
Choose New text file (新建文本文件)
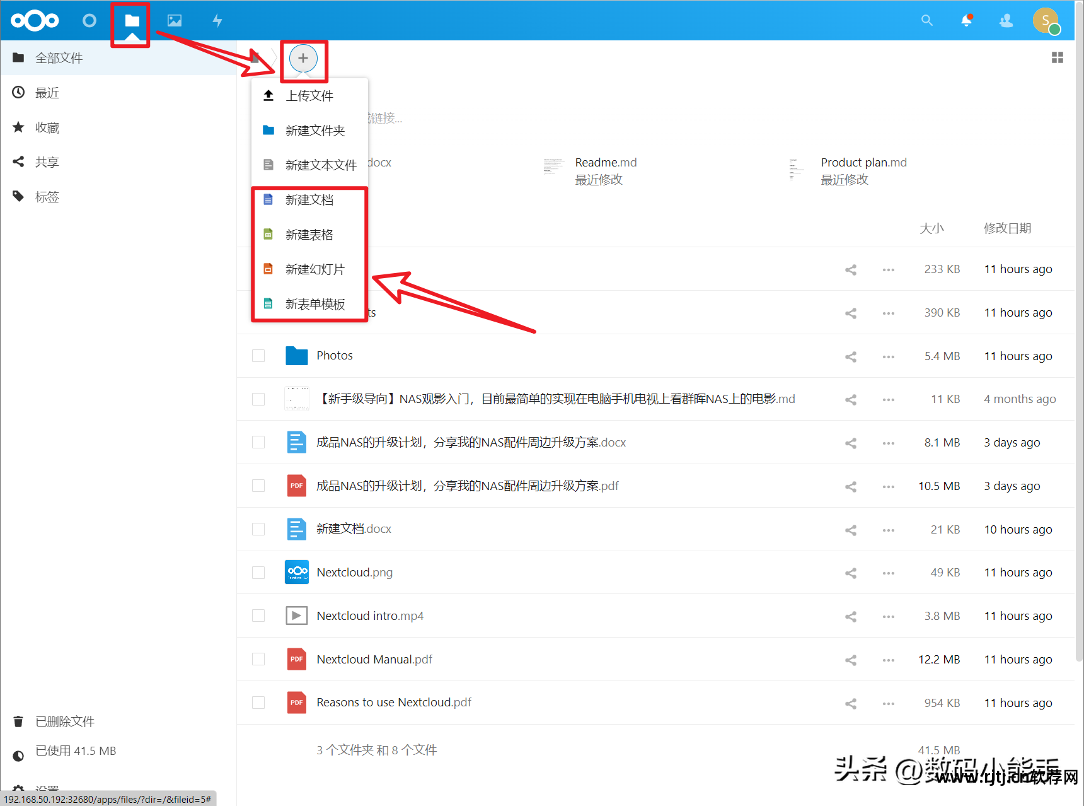pyautogui.click(x=309, y=165)
